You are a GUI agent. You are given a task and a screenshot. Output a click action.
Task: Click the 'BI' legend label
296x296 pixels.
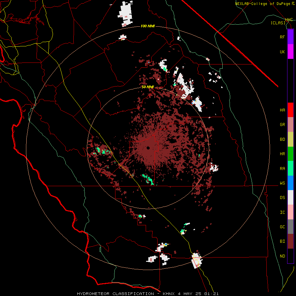click(282, 241)
